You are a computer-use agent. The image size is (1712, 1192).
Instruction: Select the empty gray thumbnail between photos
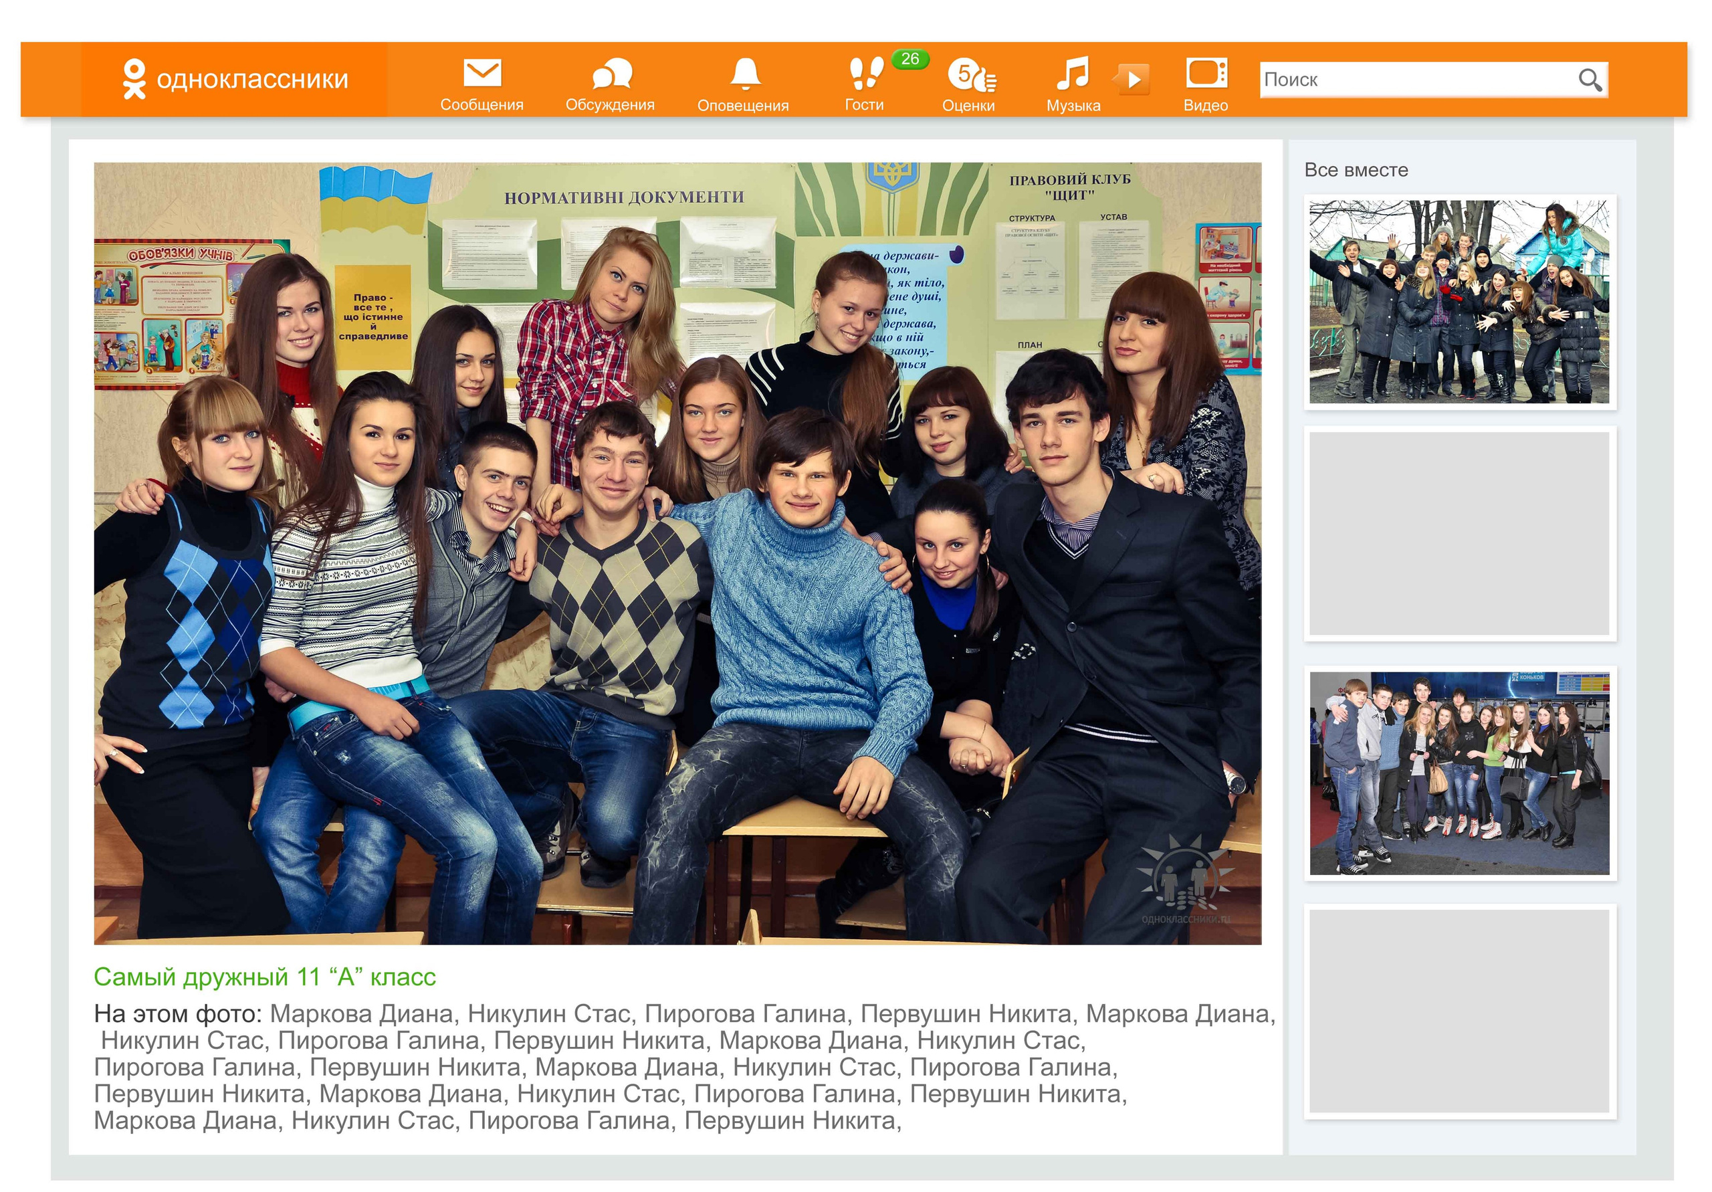[x=1459, y=533]
